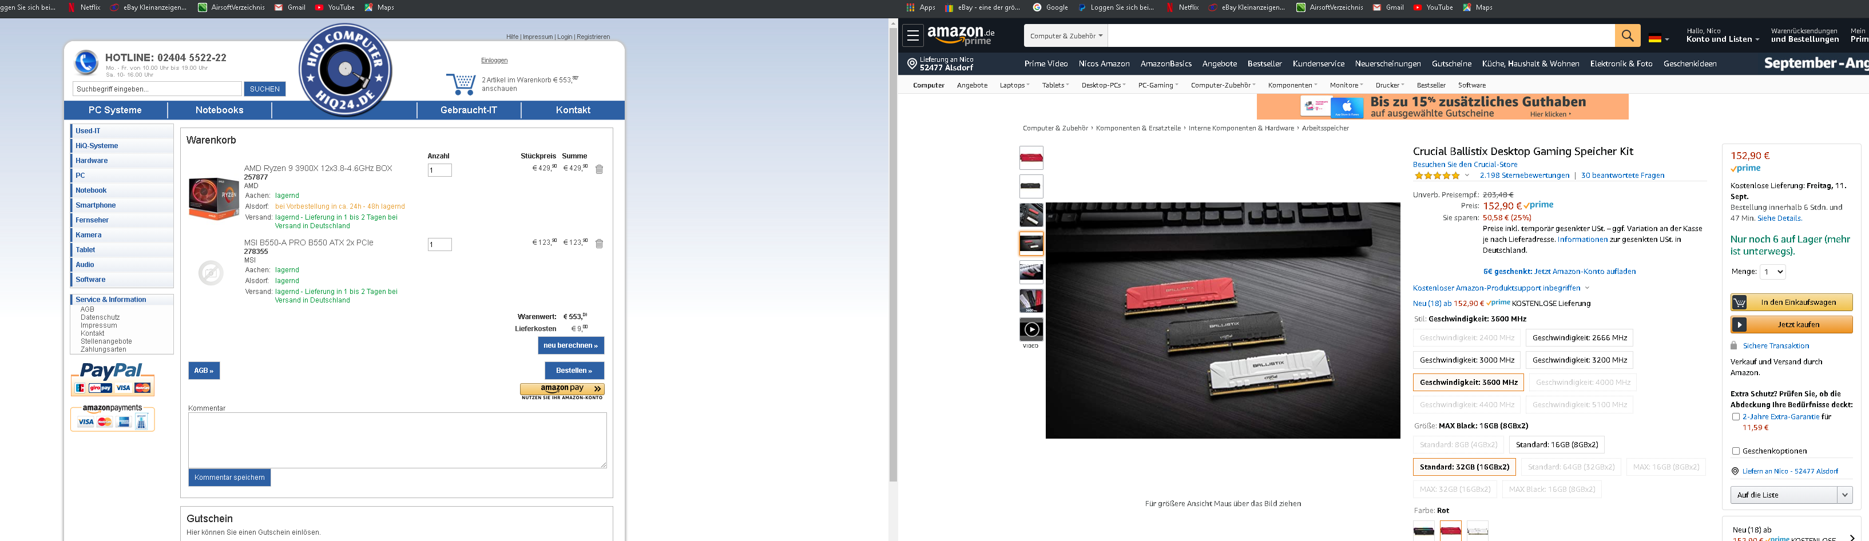The image size is (1869, 541).
Task: Open Computer & Zubehör search category dropdown
Action: tap(1066, 35)
